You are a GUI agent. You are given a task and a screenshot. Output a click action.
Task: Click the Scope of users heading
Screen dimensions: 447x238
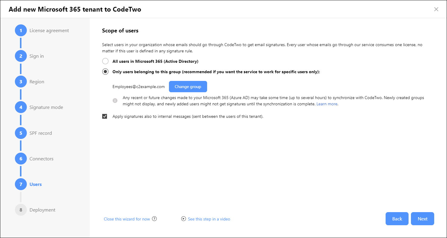[120, 30]
